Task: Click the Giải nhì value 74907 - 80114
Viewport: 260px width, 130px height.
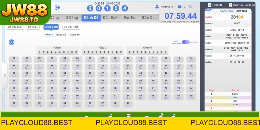Action: point(237,30)
